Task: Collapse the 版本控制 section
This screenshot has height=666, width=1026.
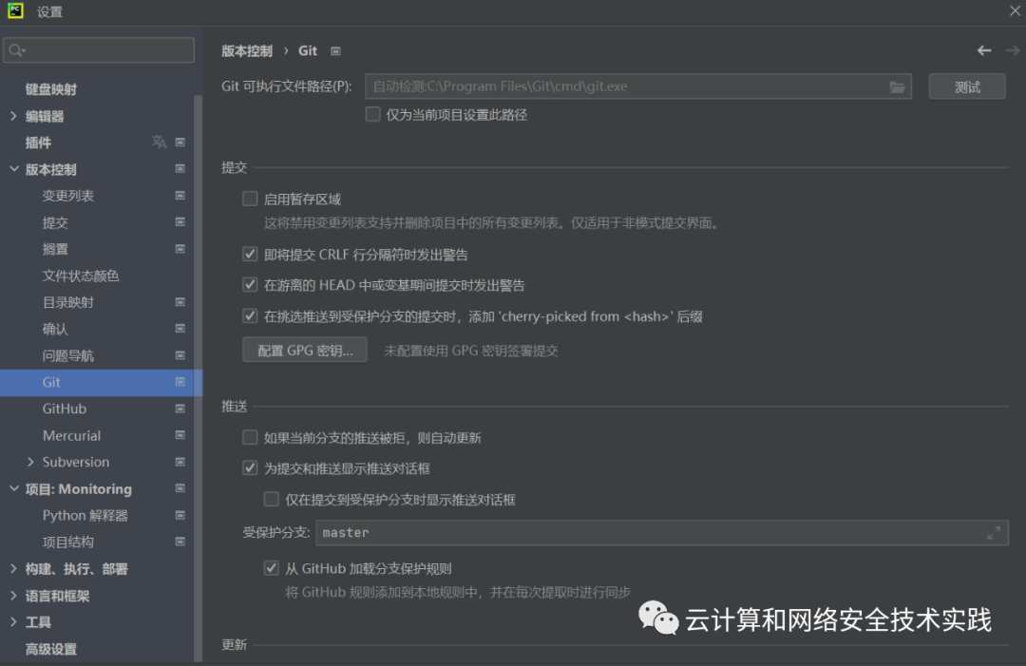Action: (15, 168)
